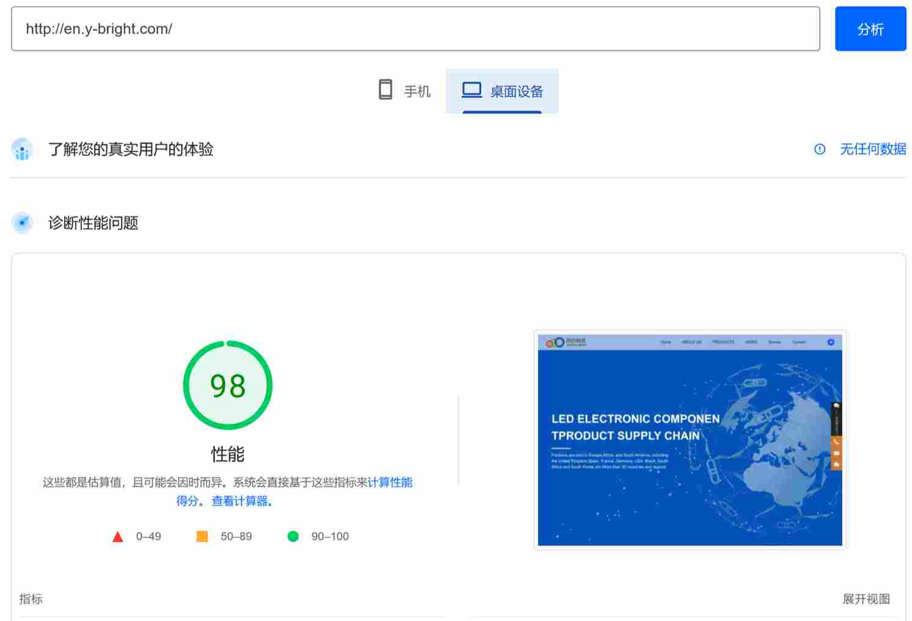The height and width of the screenshot is (621, 912).
Task: Click the desktop computer icon beside 桌面设备
Action: pos(470,89)
